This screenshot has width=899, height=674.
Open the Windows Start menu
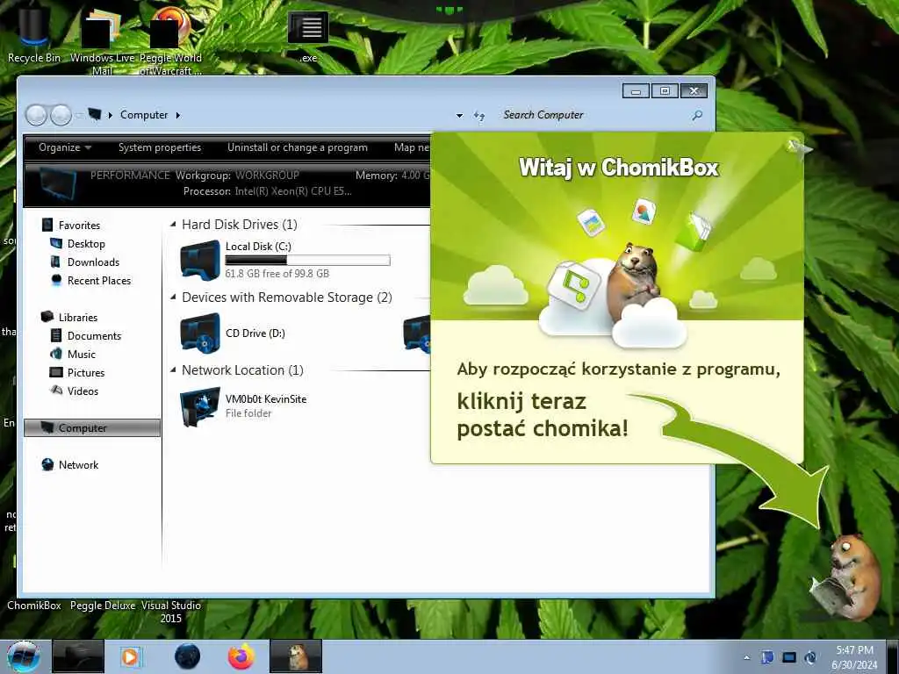(24, 656)
